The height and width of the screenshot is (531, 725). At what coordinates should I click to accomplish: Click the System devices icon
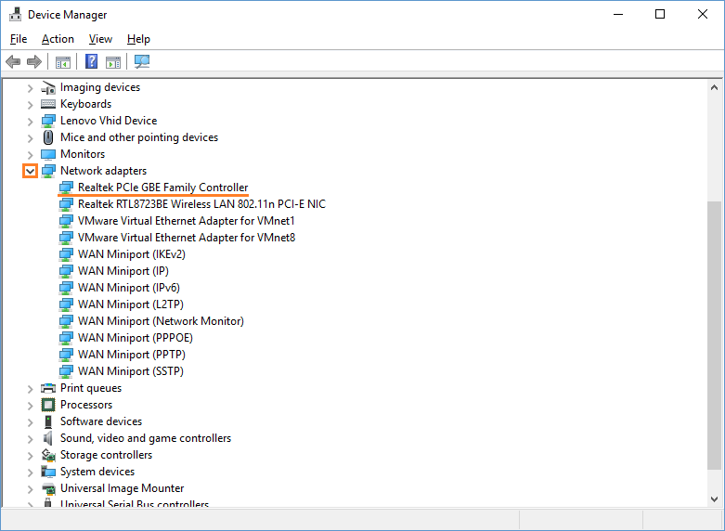click(x=48, y=472)
